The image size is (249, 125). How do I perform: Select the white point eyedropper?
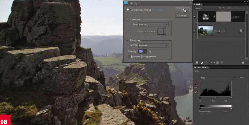pyautogui.click(x=197, y=91)
